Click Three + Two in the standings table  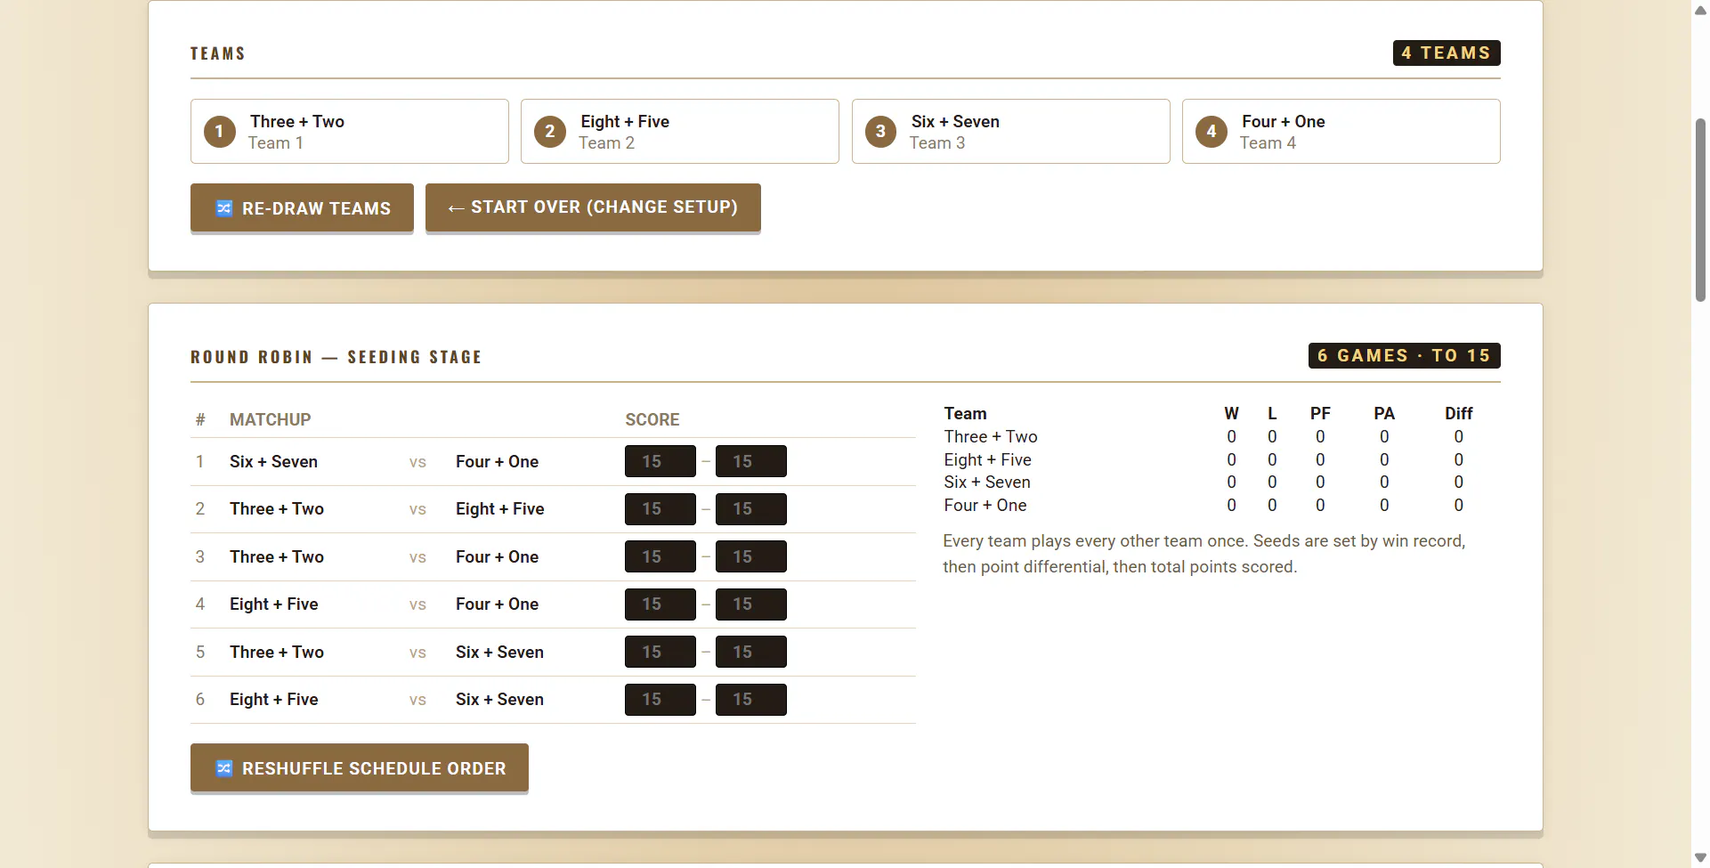[x=991, y=437]
